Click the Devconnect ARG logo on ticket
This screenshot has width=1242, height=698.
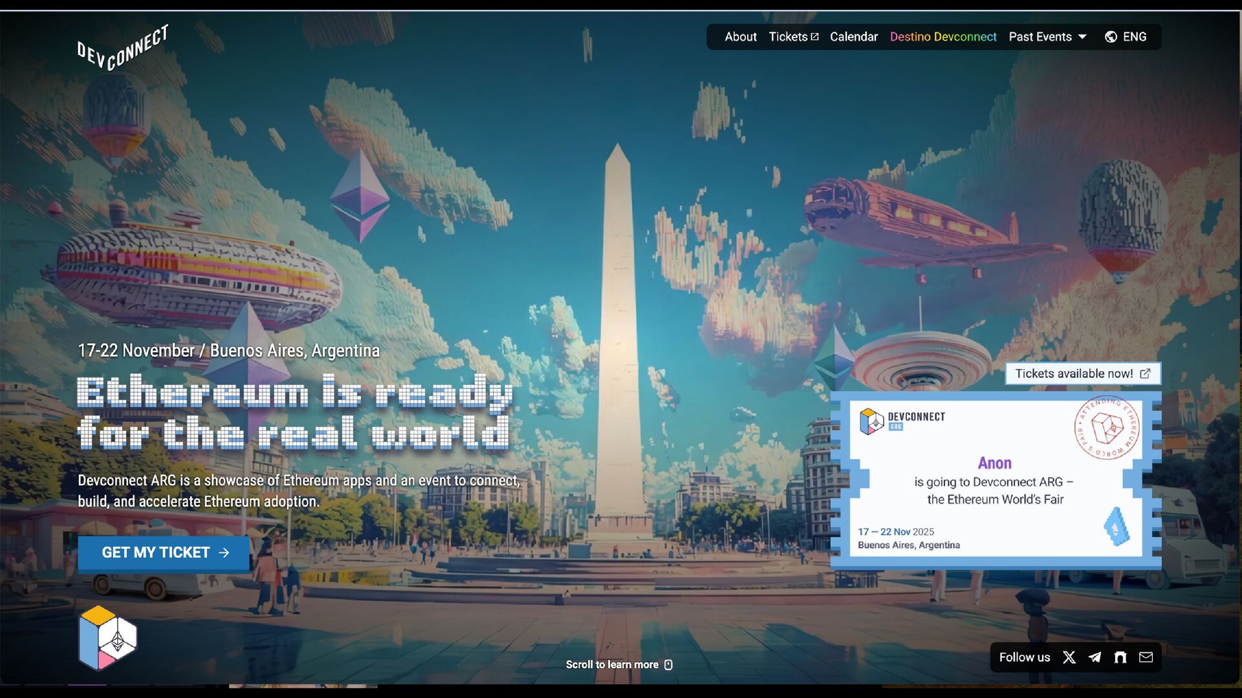(902, 421)
